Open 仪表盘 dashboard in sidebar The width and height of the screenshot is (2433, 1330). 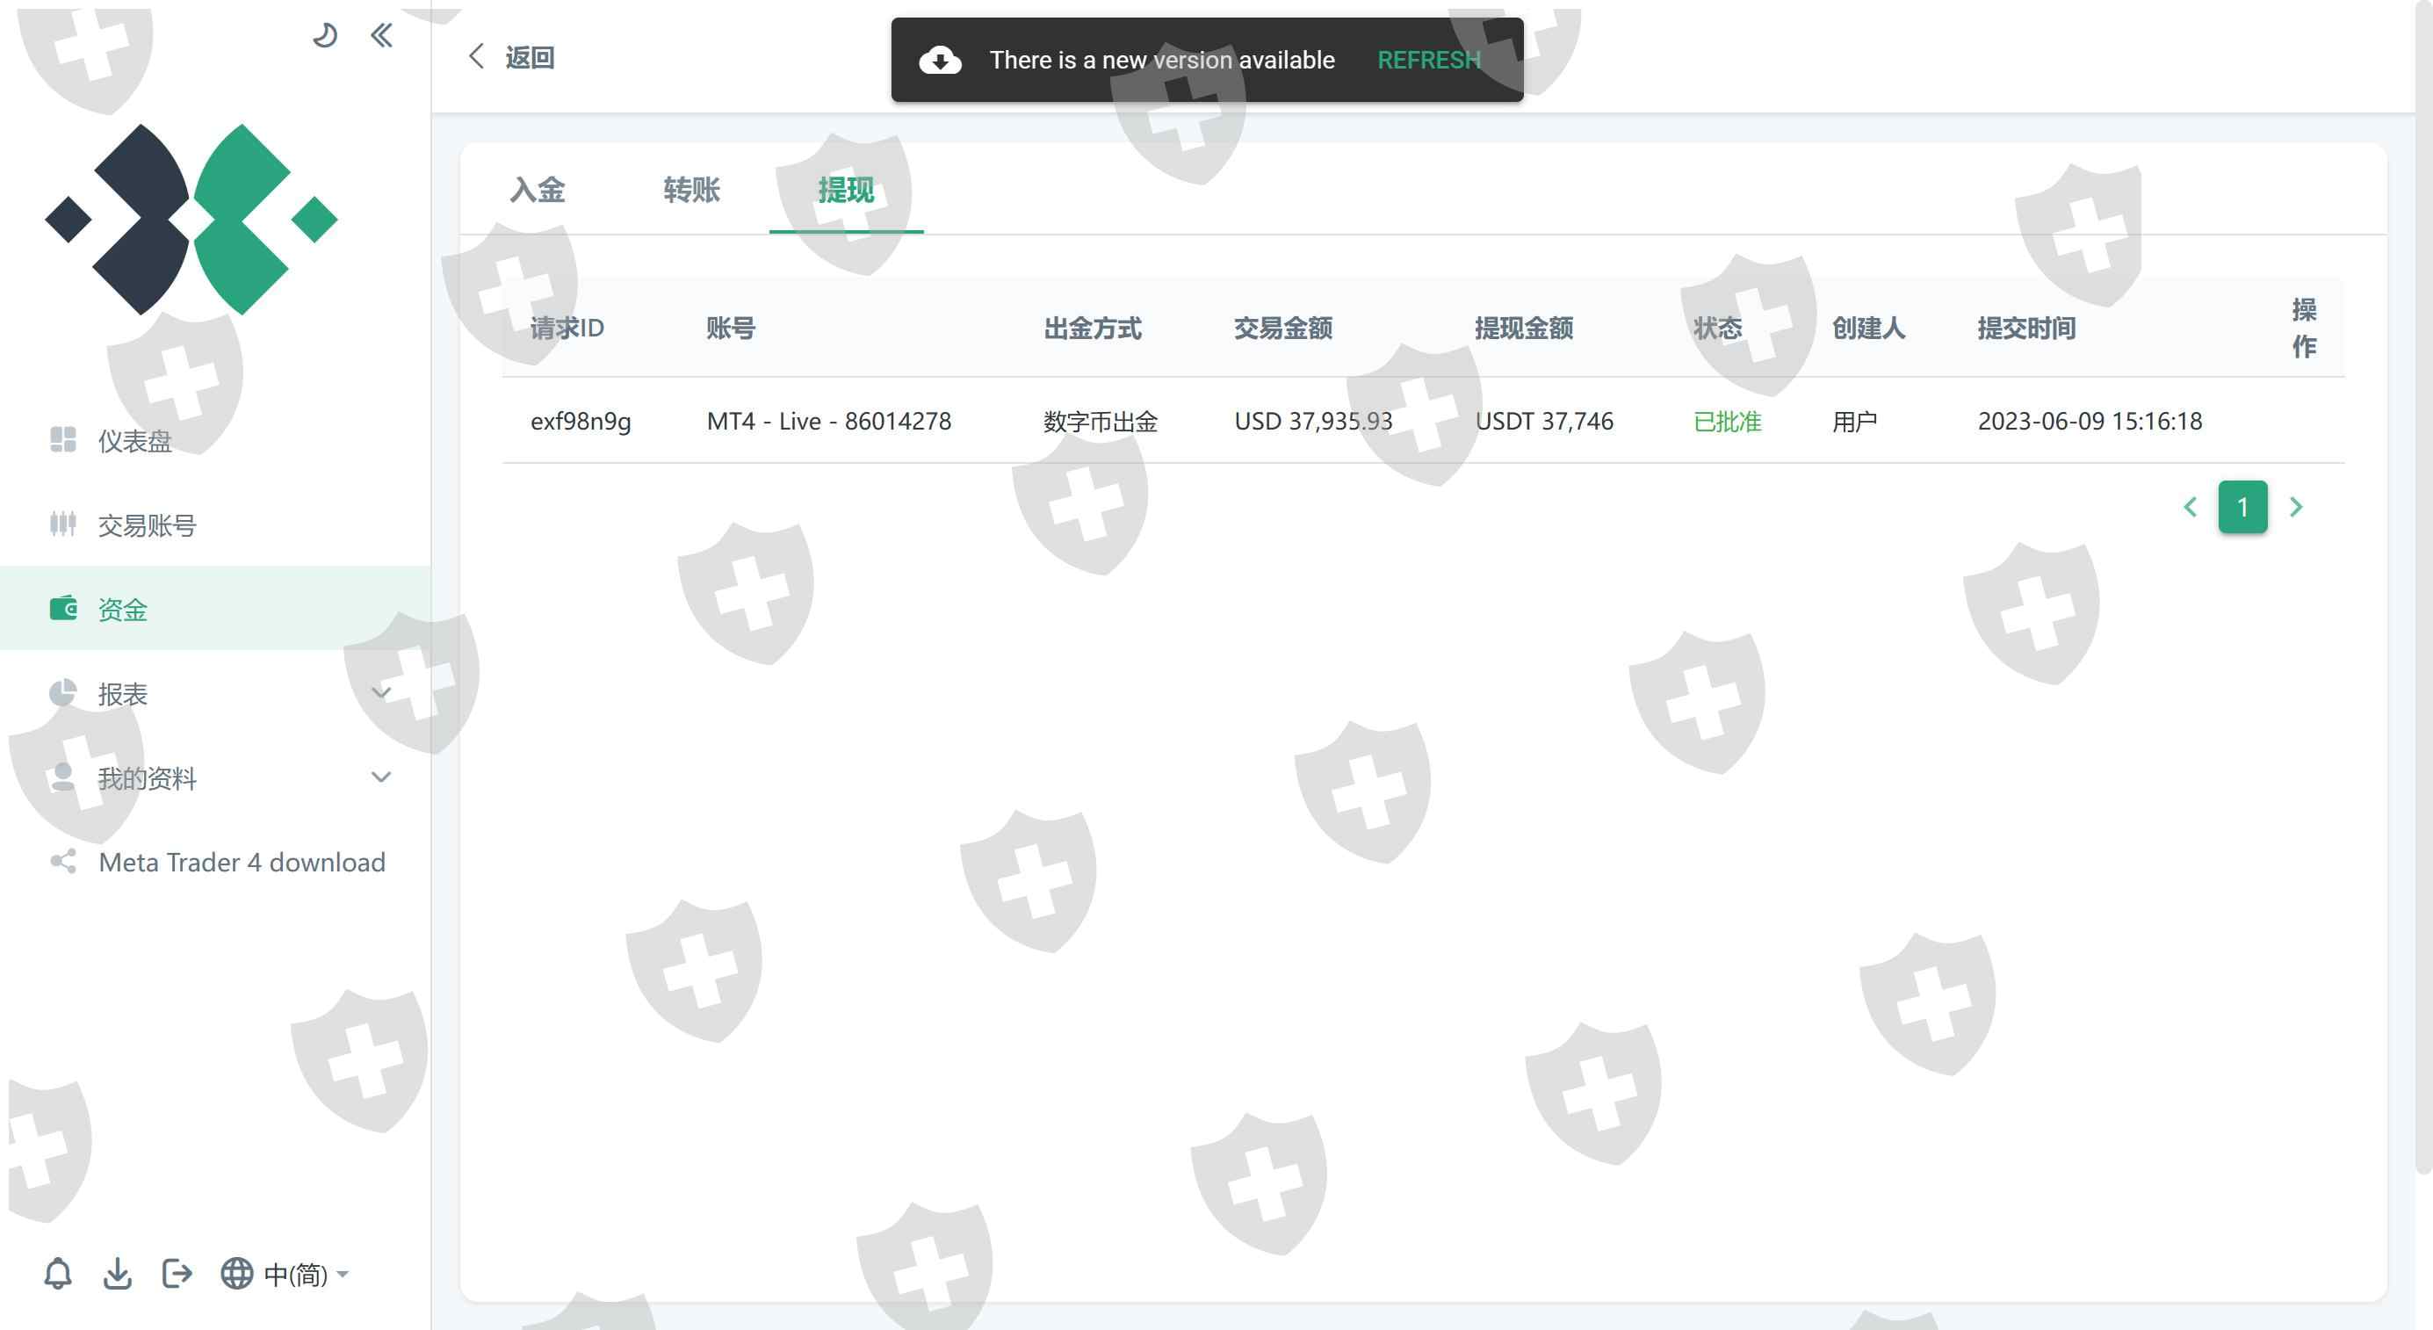click(134, 440)
